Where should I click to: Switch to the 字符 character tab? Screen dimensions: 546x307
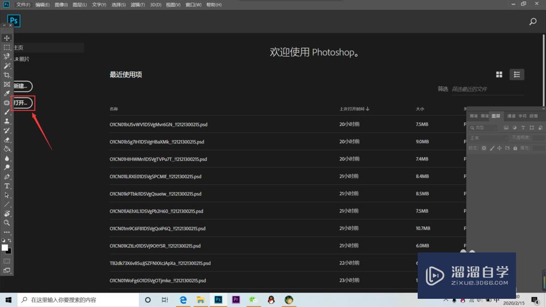[x=523, y=116]
